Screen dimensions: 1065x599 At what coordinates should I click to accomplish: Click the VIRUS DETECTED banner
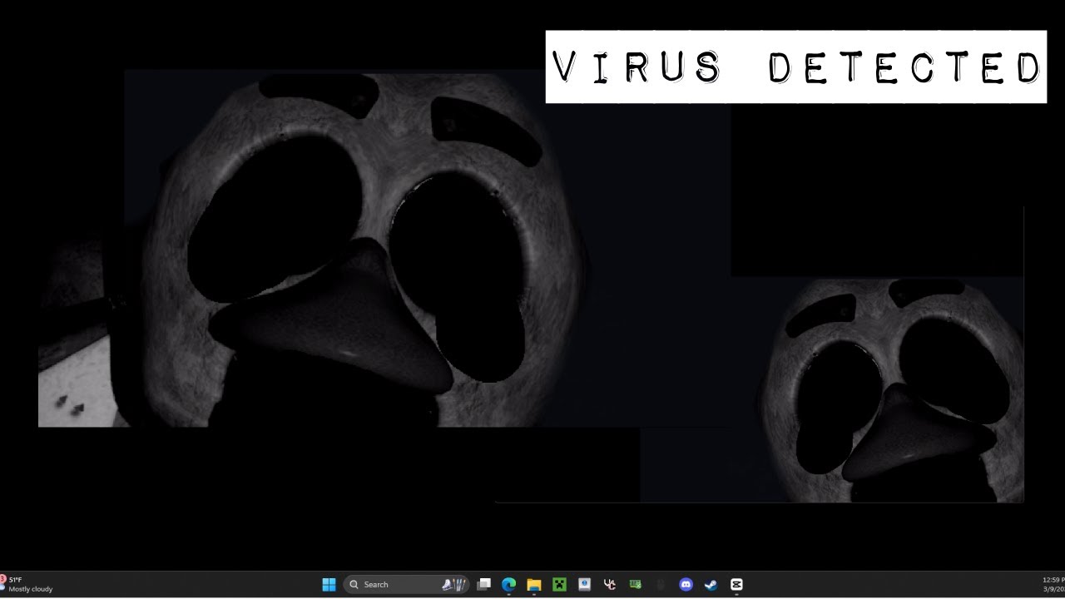[795, 67]
